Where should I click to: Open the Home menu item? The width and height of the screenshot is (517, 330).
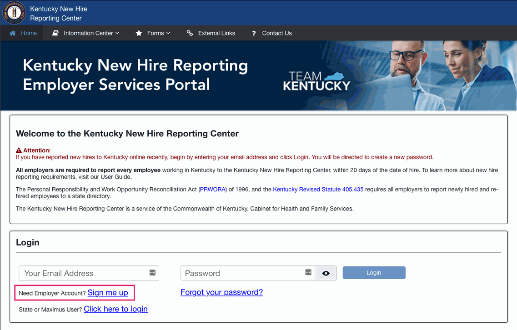[x=22, y=33]
